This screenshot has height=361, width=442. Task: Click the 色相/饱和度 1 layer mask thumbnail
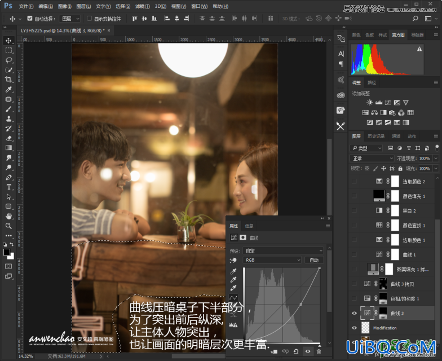383,298
